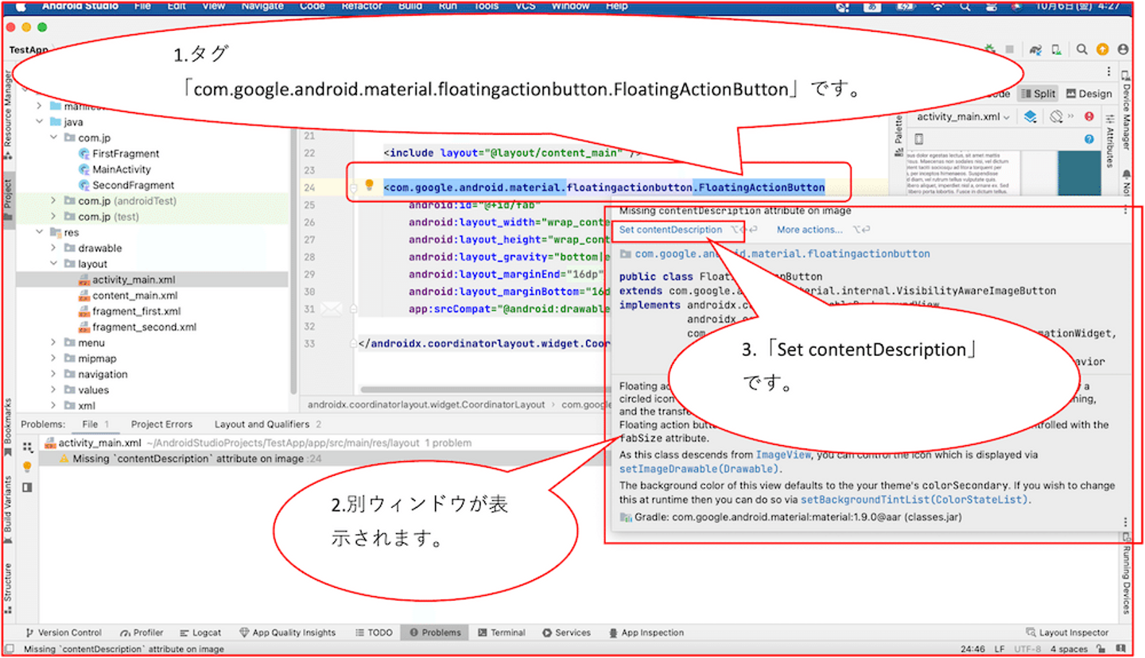The image size is (1145, 658).
Task: Switch editor to Split view mode
Action: [1038, 93]
